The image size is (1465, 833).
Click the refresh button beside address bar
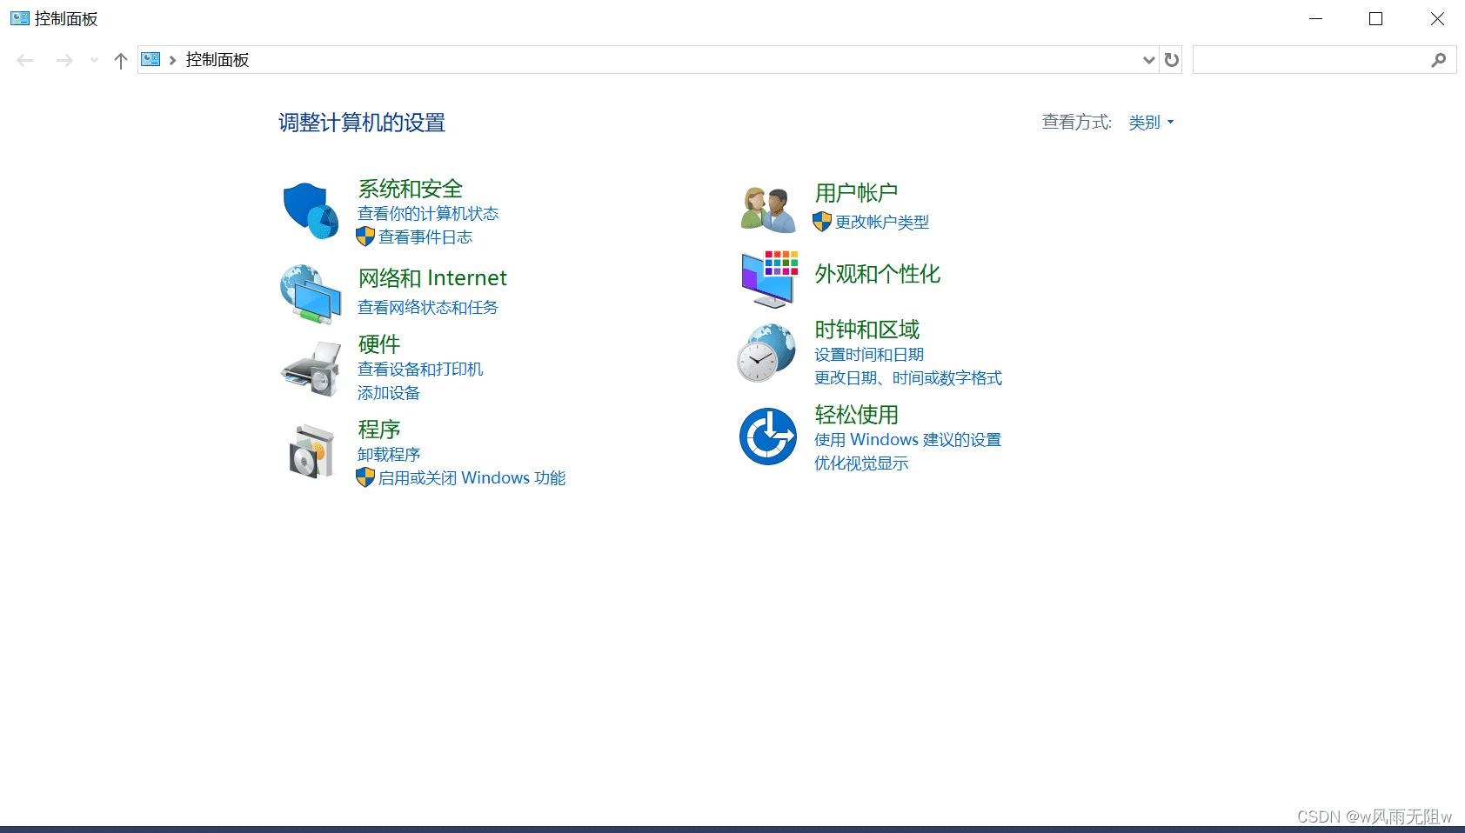coord(1171,60)
